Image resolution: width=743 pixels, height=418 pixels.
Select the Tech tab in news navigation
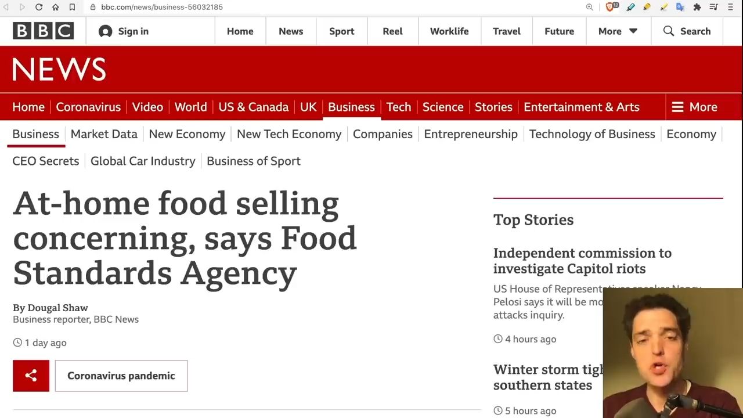[399, 107]
